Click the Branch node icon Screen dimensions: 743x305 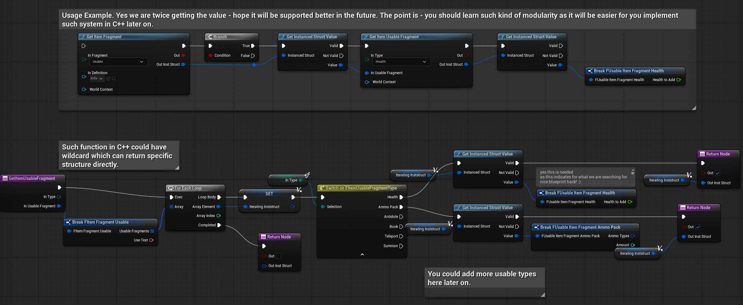coord(210,37)
